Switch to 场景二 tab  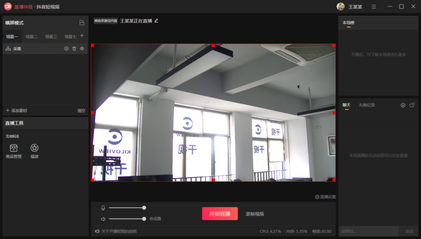tap(31, 37)
